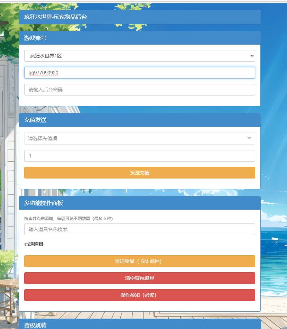Click the 清空背包道具 red button
This screenshot has width=287, height=329.
click(139, 278)
